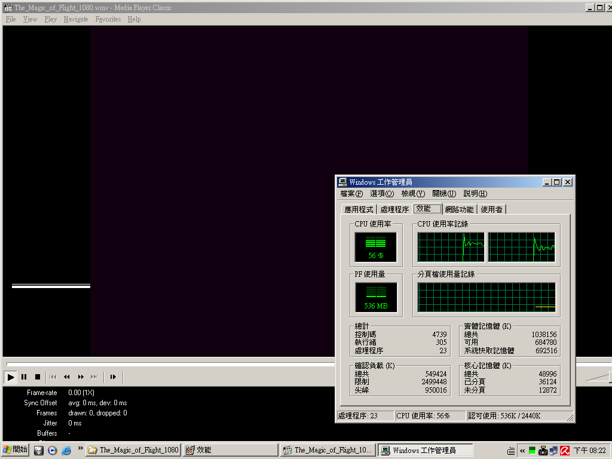Open the Favorites menu

(108, 19)
